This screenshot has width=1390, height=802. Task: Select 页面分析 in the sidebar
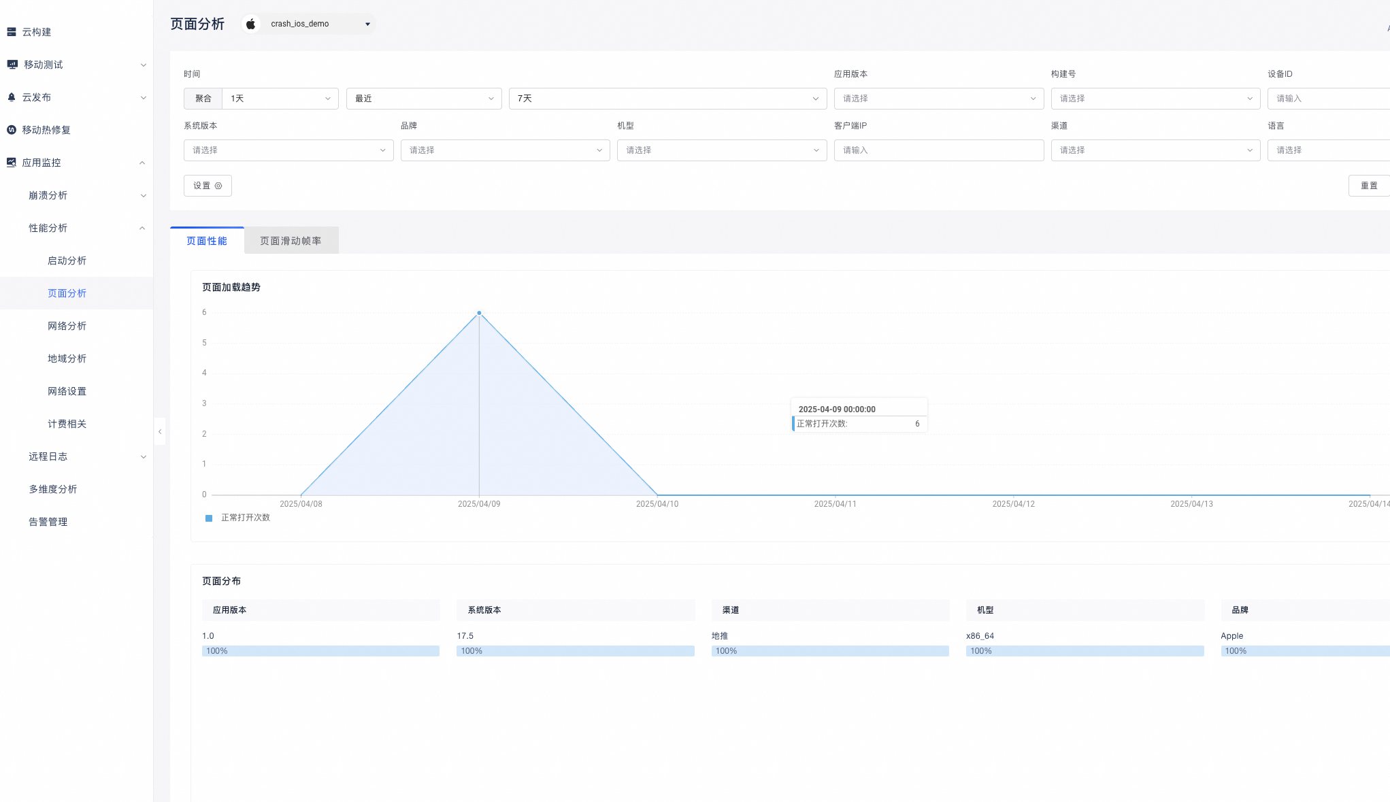pyautogui.click(x=67, y=293)
